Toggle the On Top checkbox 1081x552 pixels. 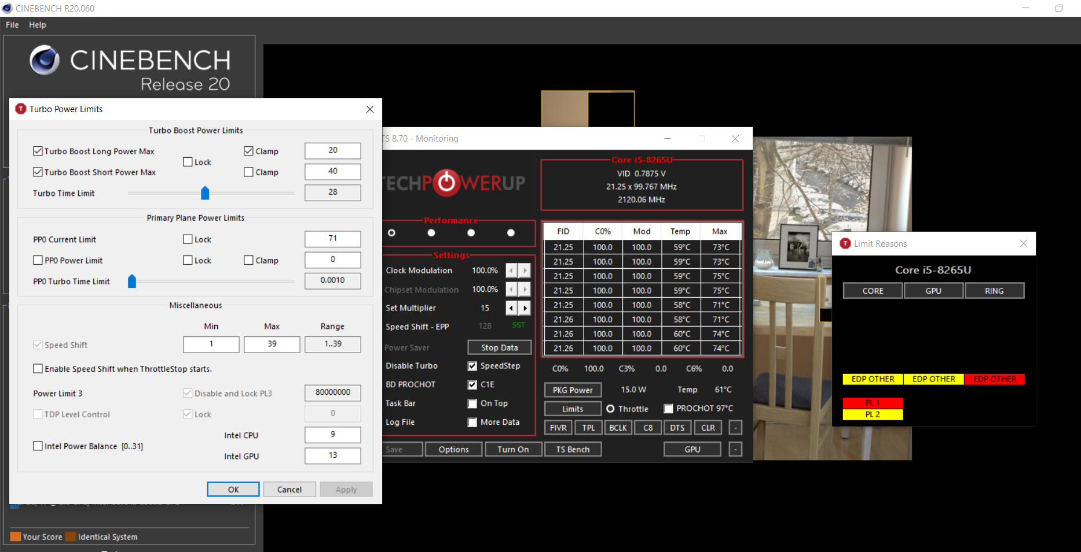472,403
